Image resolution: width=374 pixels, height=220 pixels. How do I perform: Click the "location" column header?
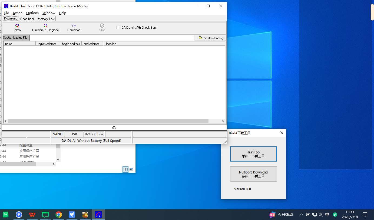tap(164, 44)
